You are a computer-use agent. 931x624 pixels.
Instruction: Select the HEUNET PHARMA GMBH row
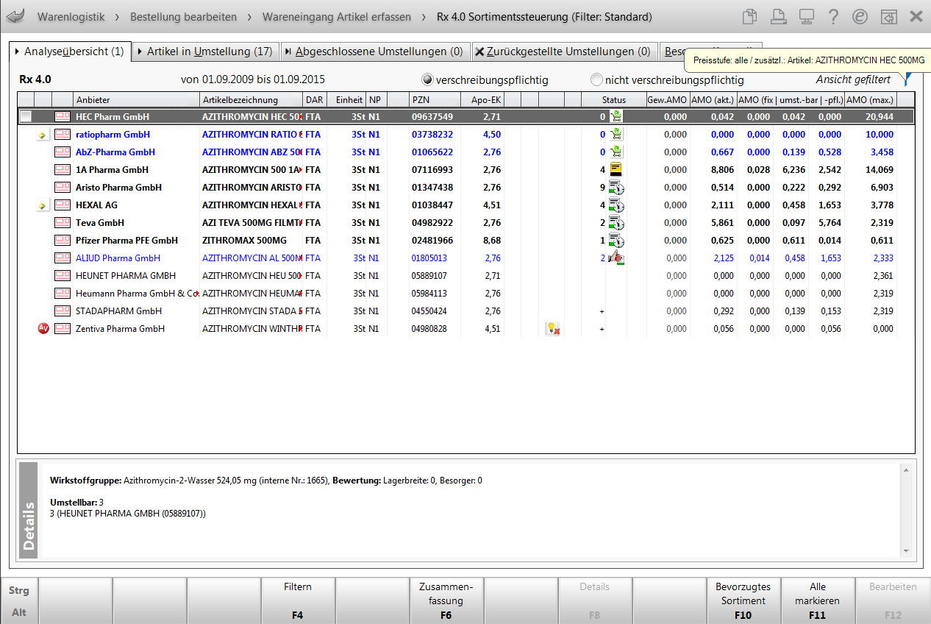(464, 276)
